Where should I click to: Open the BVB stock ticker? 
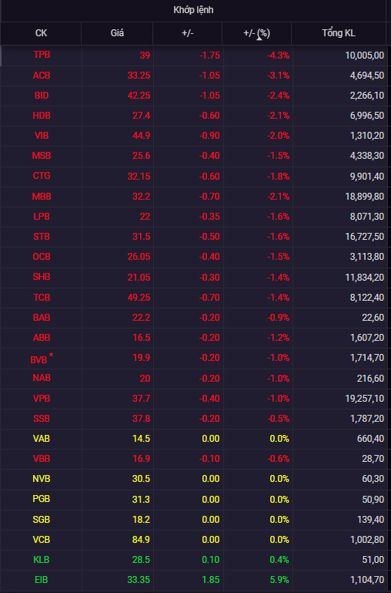click(x=39, y=360)
